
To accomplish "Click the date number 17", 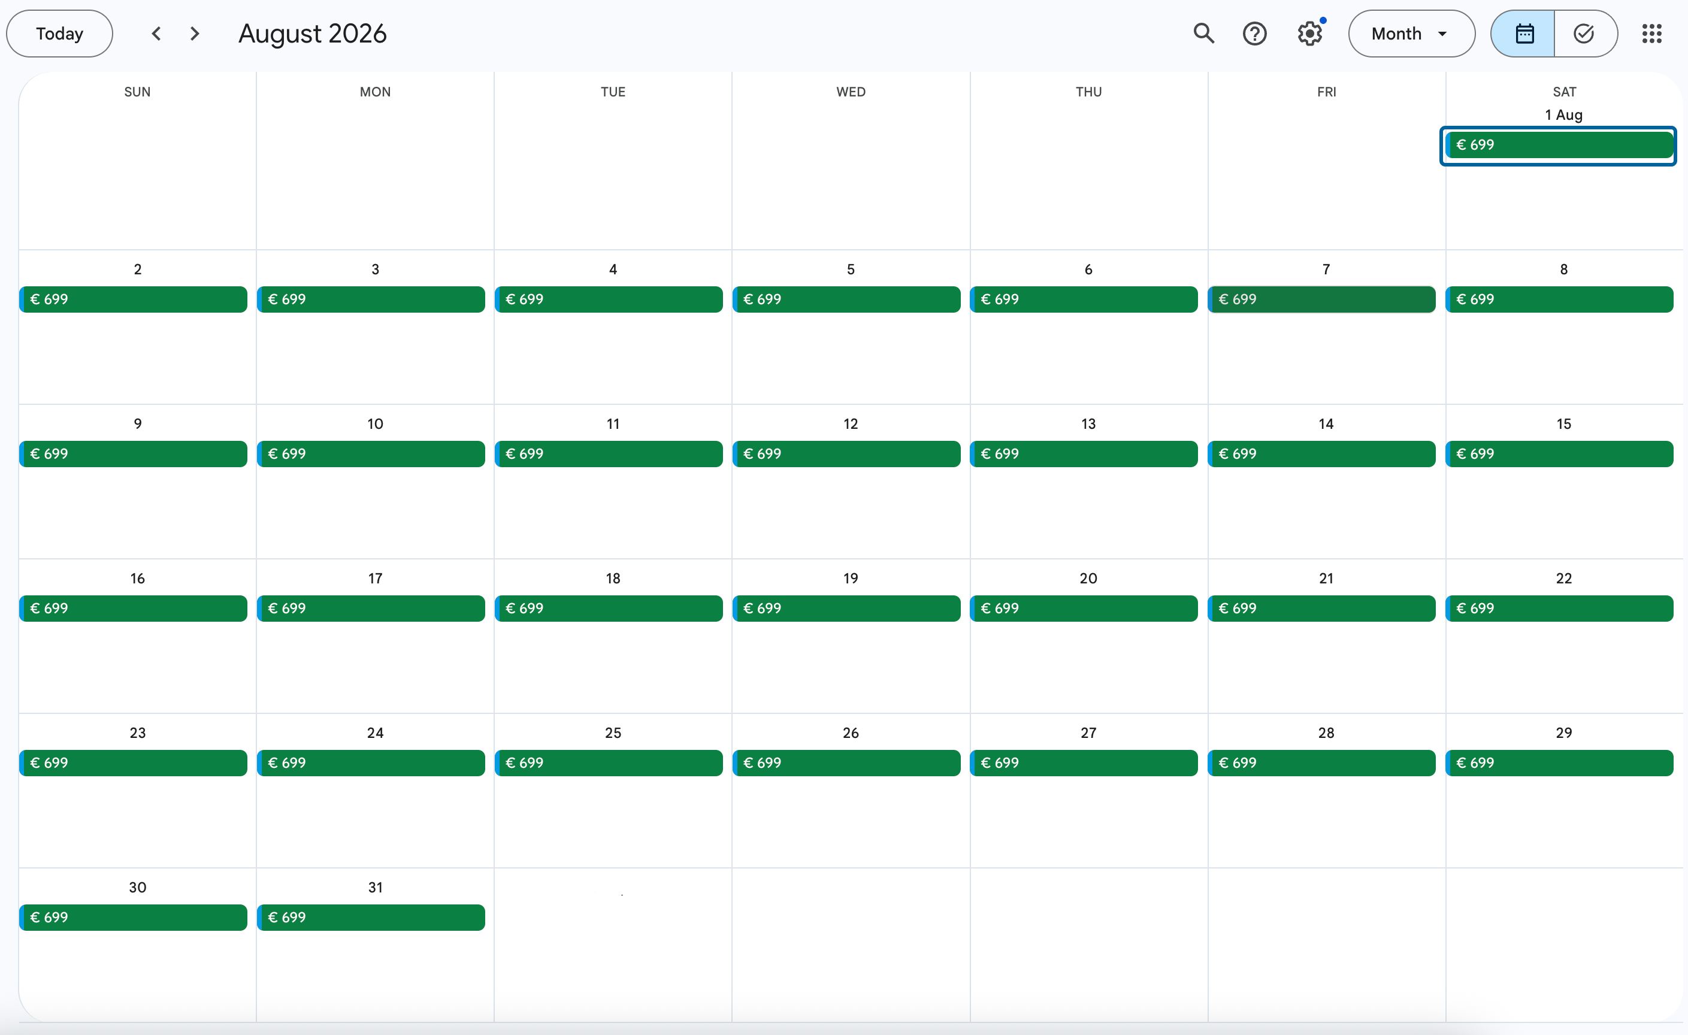I will (x=376, y=578).
